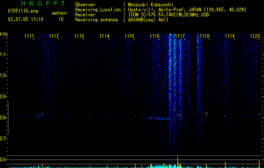
Task: Click the 0.6 kHz frequency label
Action: (x=3, y=160)
